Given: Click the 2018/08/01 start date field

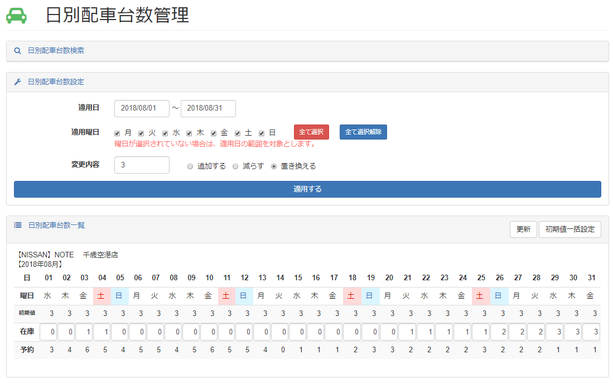Looking at the screenshot, I should coord(142,108).
